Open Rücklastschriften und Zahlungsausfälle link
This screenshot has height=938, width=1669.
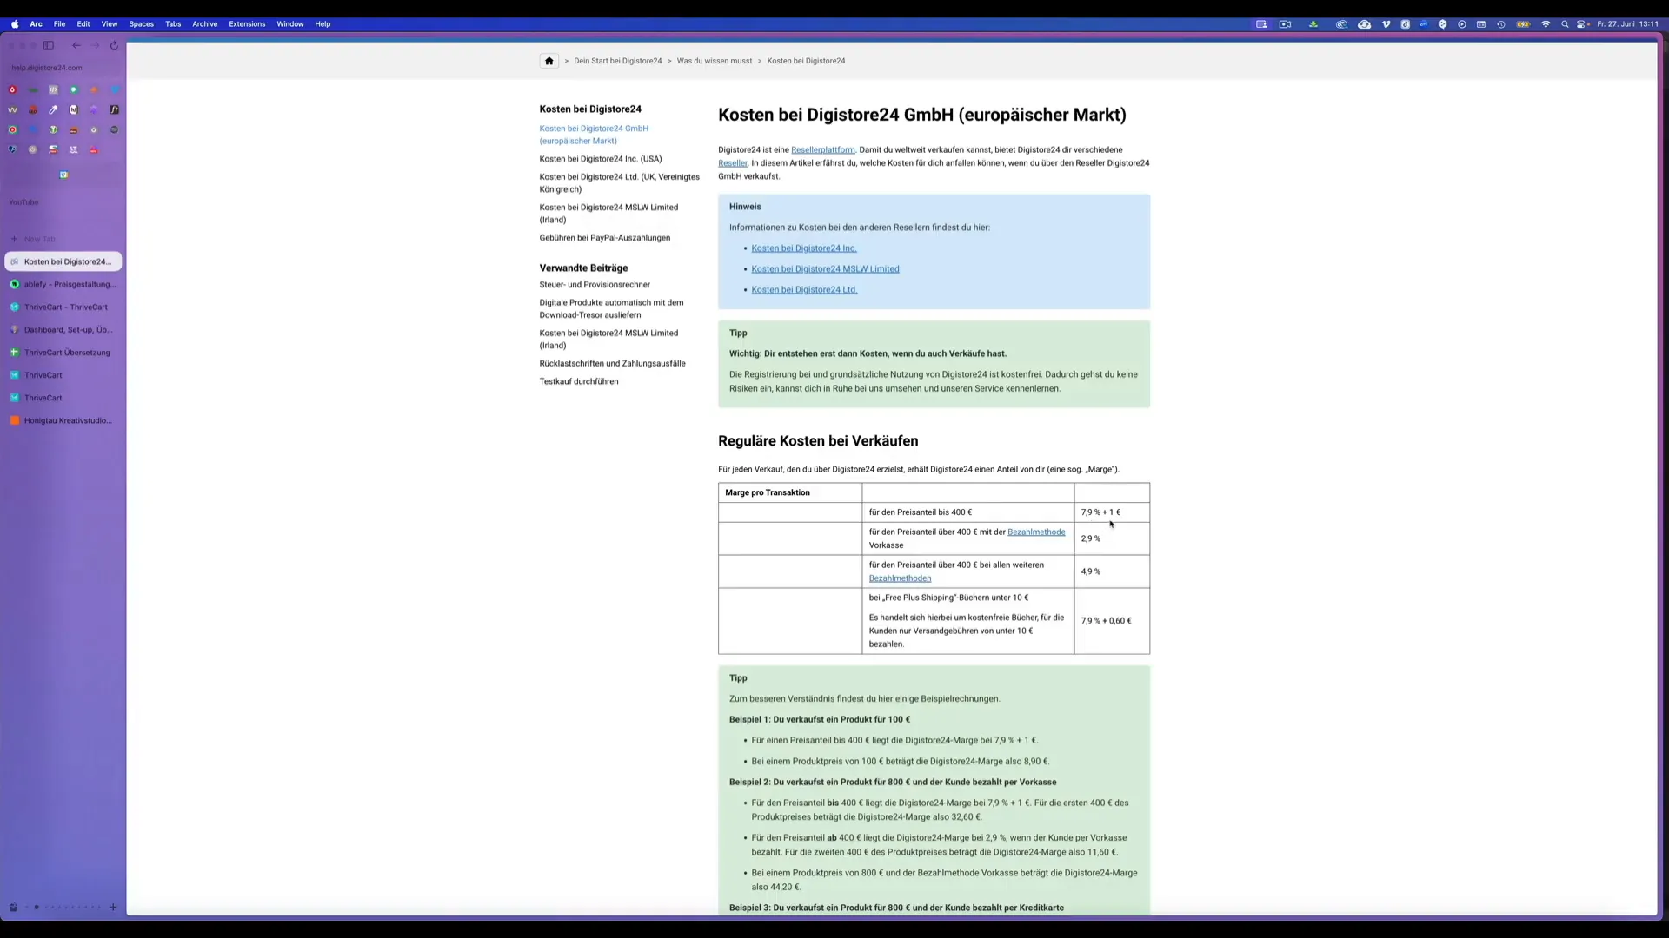(x=612, y=364)
